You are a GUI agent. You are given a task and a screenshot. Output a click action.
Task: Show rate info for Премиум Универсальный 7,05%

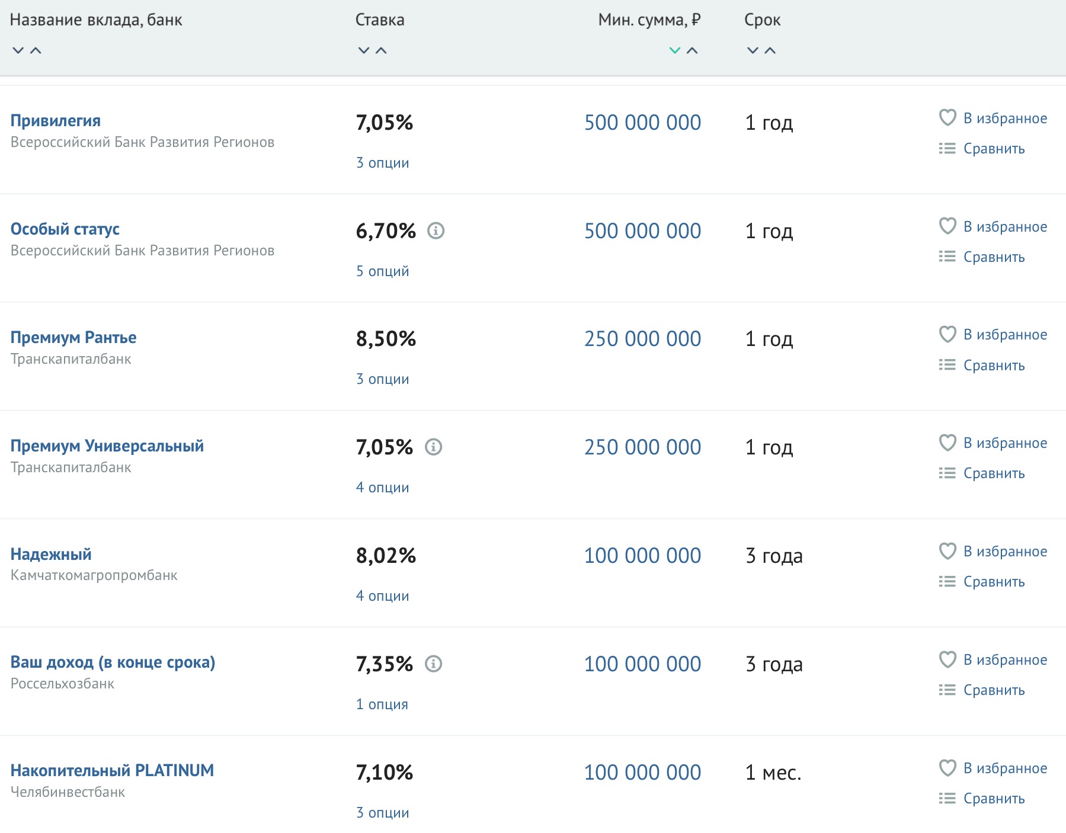coord(434,447)
